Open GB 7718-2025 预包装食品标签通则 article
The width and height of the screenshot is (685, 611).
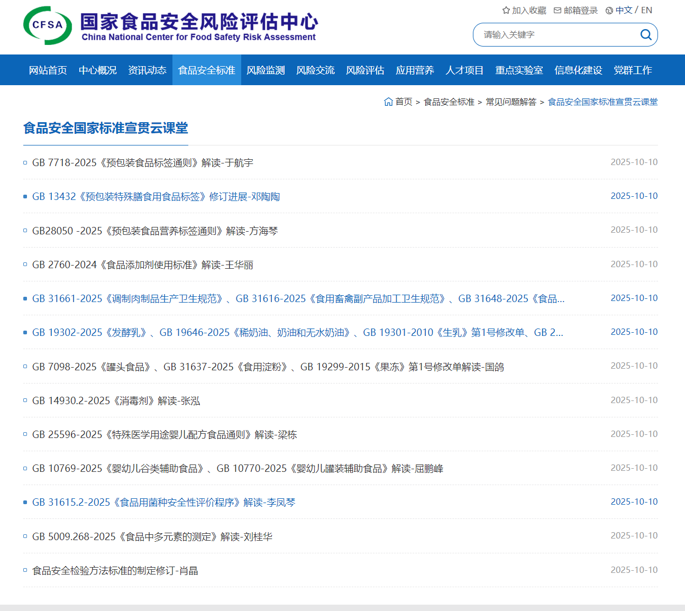[x=143, y=163]
